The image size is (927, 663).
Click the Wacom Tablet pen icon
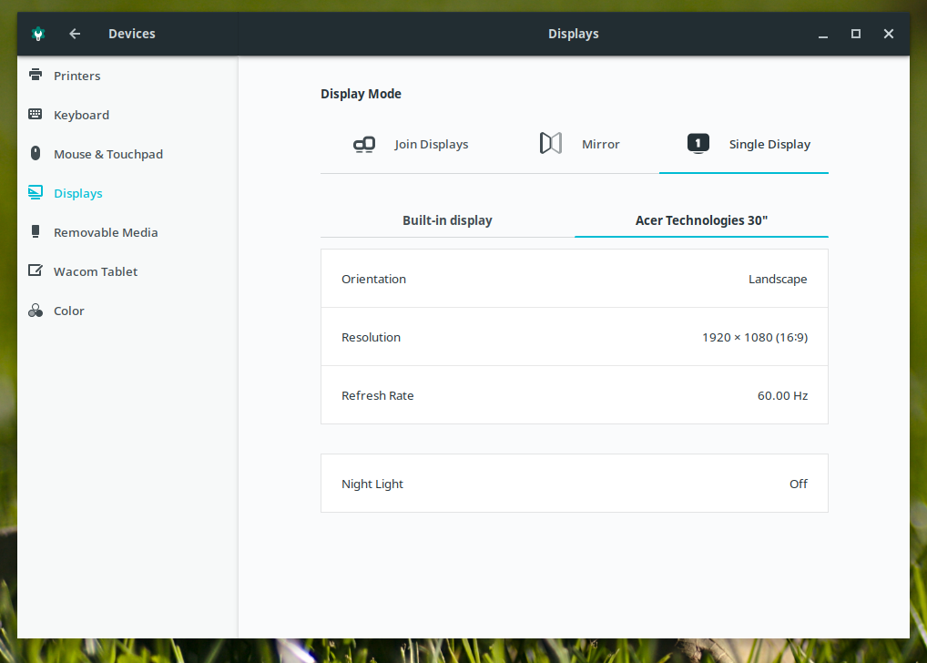click(36, 270)
